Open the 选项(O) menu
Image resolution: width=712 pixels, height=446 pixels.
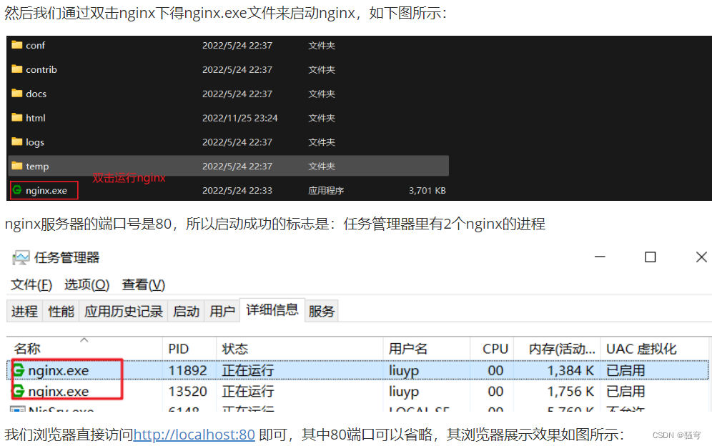[x=86, y=284]
